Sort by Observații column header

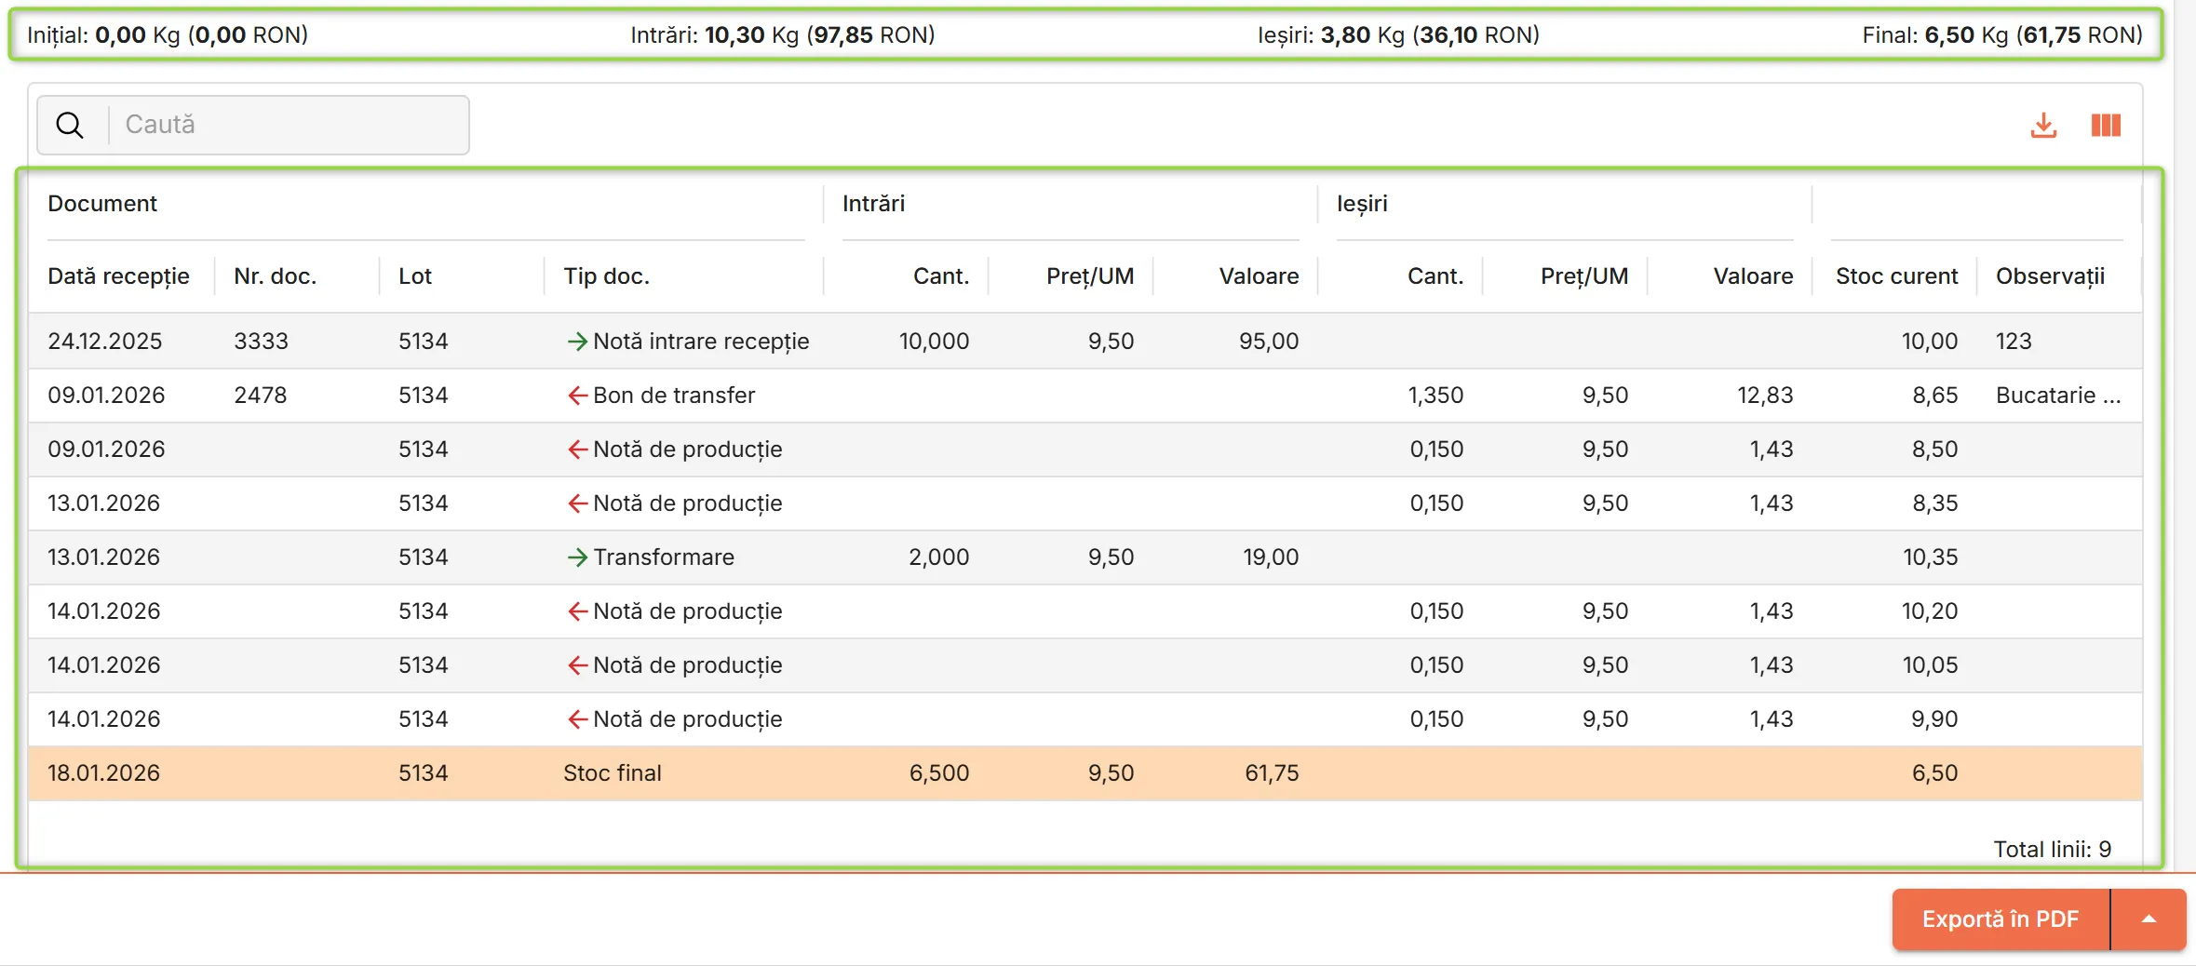tap(2050, 276)
